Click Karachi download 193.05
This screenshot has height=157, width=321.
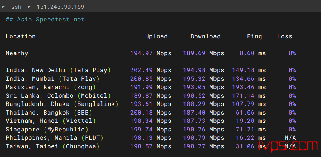pyautogui.click(x=194, y=87)
